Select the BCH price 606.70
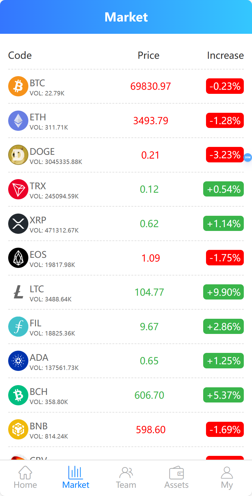Screen dimensions: 252x496 pos(149,395)
